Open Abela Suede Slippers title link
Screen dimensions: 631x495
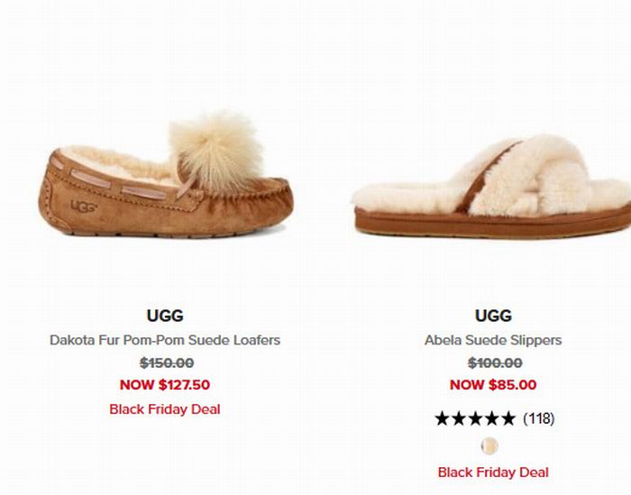[493, 340]
